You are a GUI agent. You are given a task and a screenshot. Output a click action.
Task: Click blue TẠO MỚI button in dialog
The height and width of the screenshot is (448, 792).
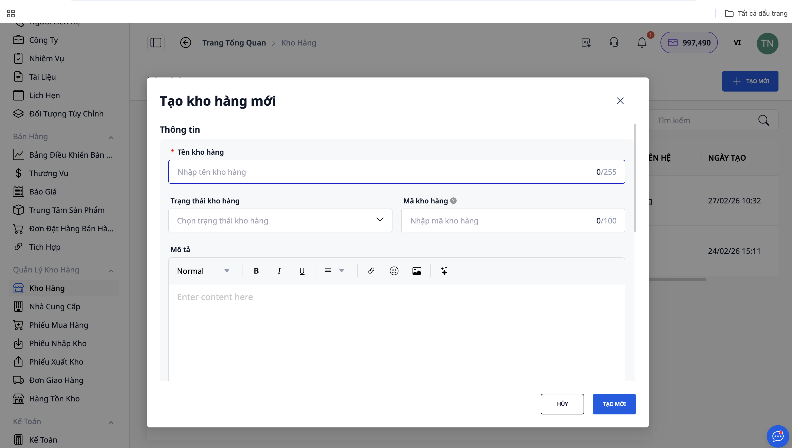614,404
